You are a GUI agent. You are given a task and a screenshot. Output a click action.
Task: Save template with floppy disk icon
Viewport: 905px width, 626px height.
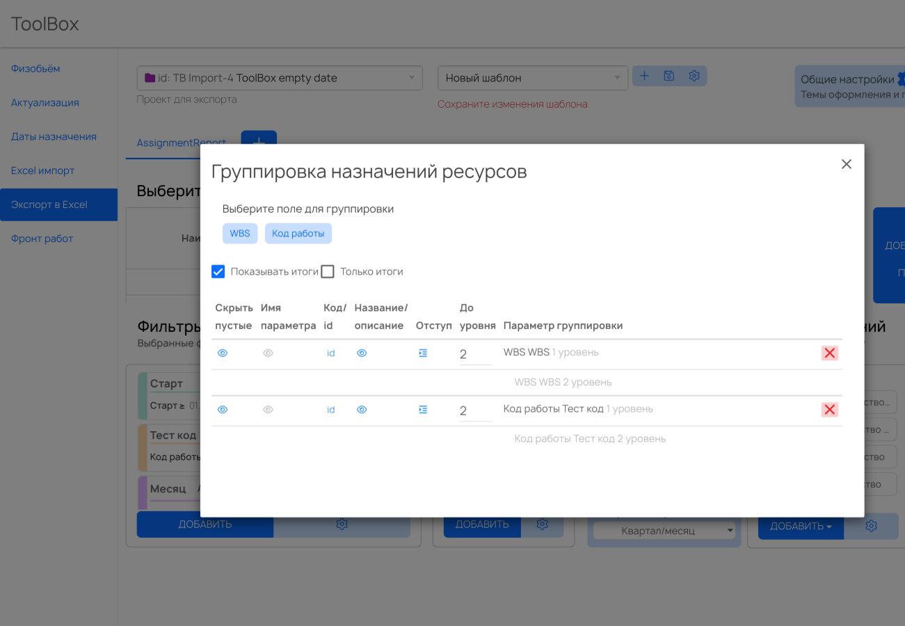(669, 76)
